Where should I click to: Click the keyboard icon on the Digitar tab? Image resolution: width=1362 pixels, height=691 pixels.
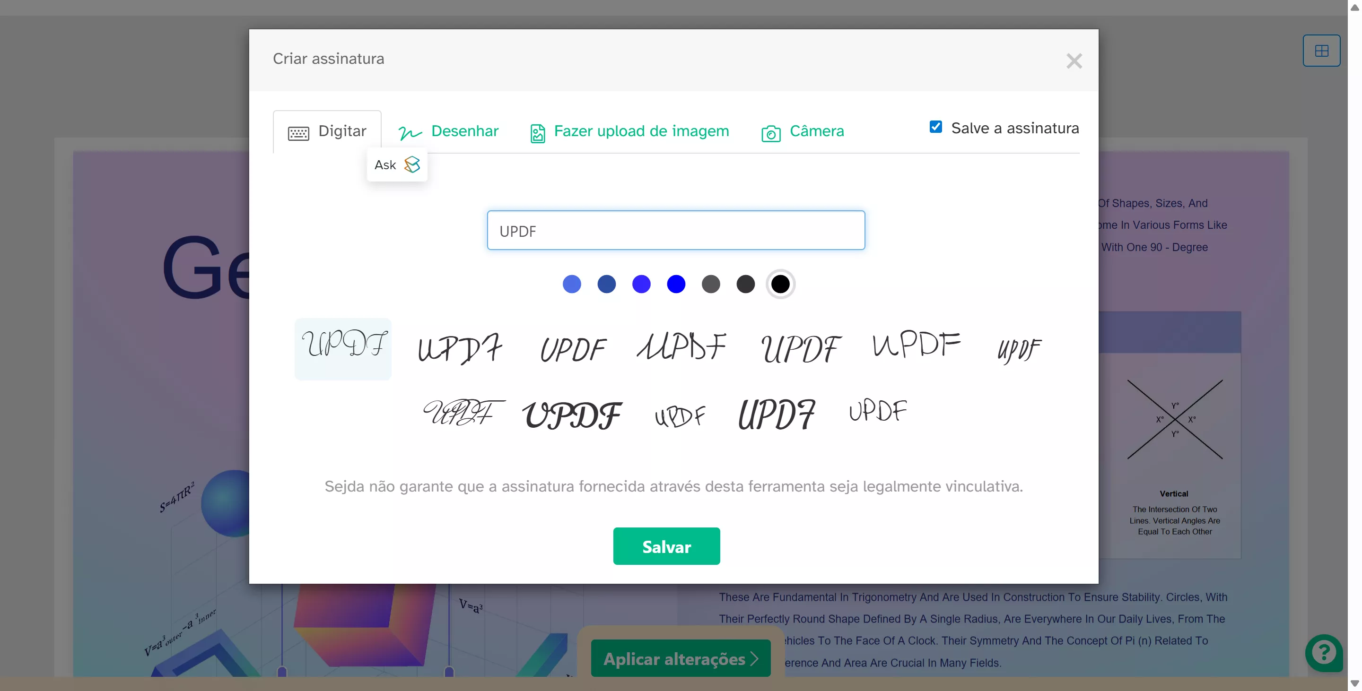[x=298, y=133]
